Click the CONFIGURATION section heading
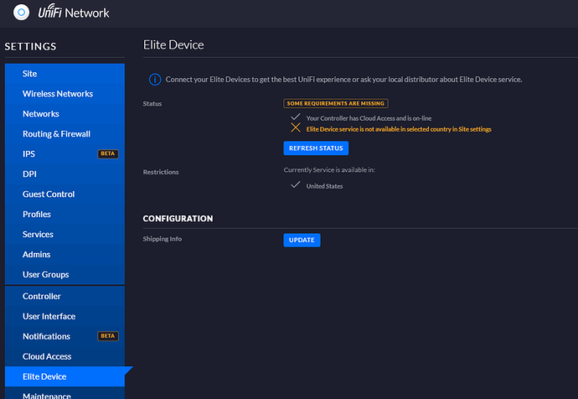The image size is (578, 399). (x=178, y=219)
